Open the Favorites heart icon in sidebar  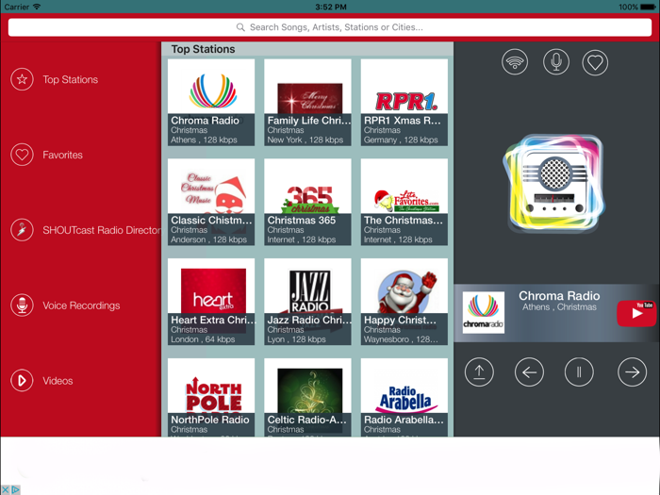point(22,155)
